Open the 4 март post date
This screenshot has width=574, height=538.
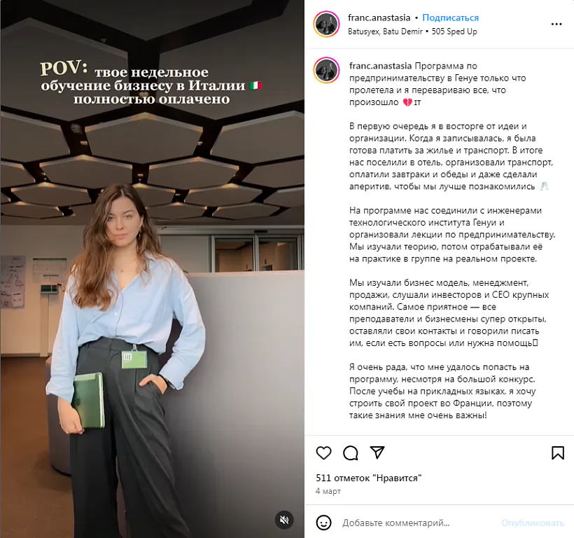click(x=328, y=491)
